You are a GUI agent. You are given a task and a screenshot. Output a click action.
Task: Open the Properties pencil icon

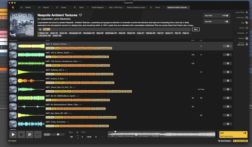pyautogui.click(x=247, y=33)
